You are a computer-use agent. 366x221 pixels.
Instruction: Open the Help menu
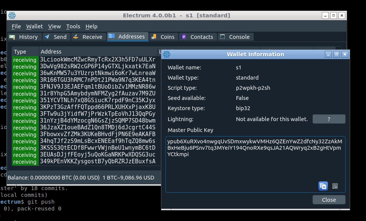click(91, 26)
